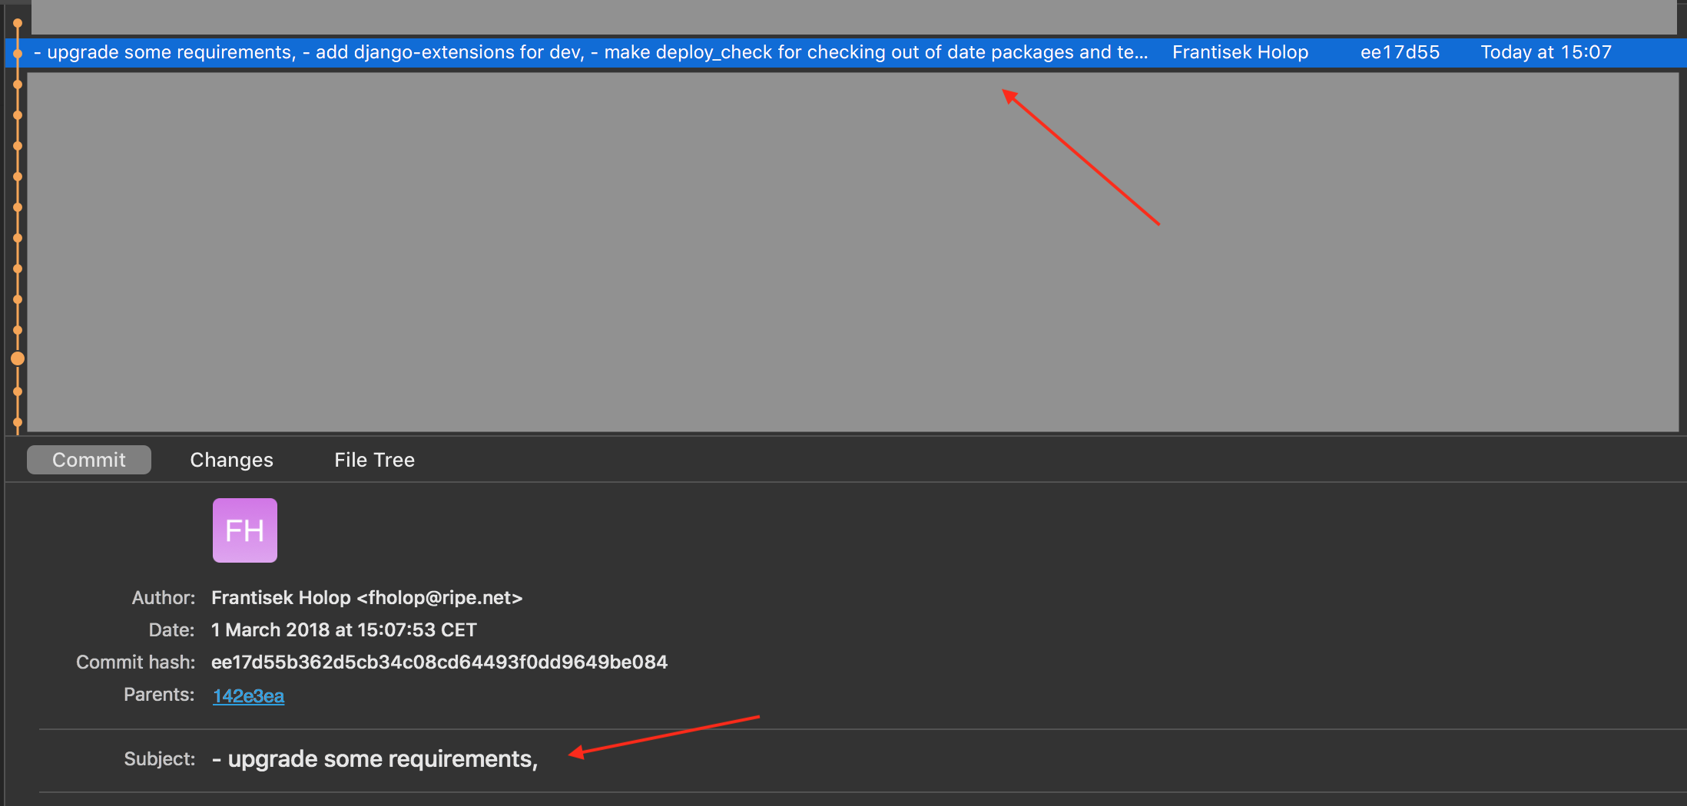Click author name Frantisek Holop in the commit list

coord(1239,52)
